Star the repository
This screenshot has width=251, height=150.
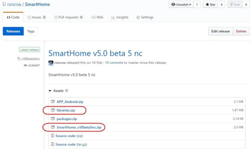pos(211,4)
